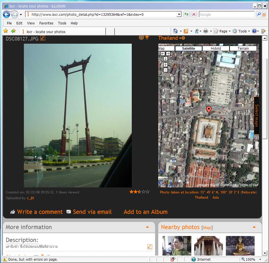Click the Home icon in command bar

(x=175, y=31)
